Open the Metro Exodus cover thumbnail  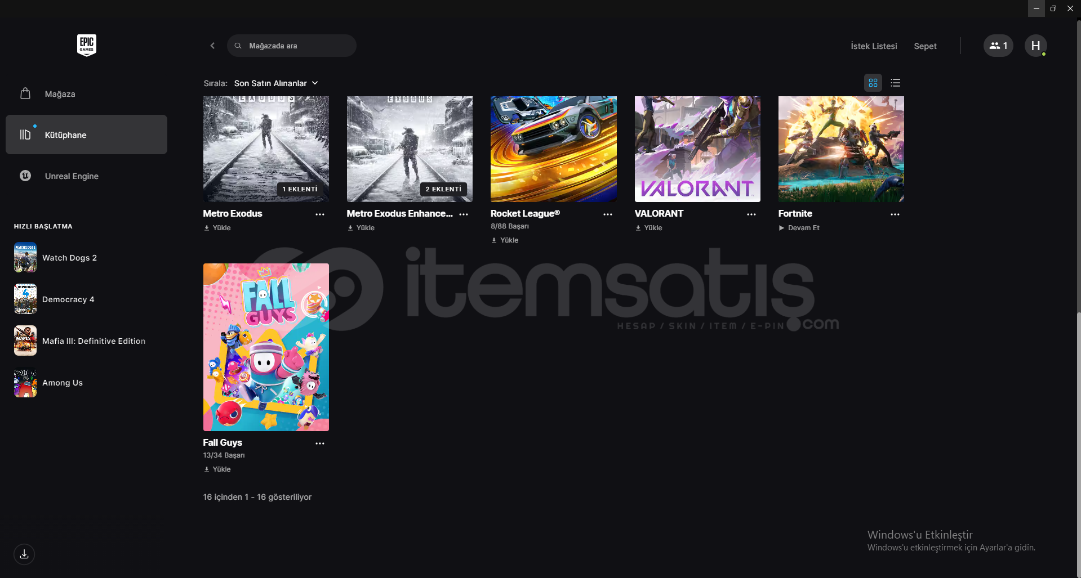[x=266, y=149]
